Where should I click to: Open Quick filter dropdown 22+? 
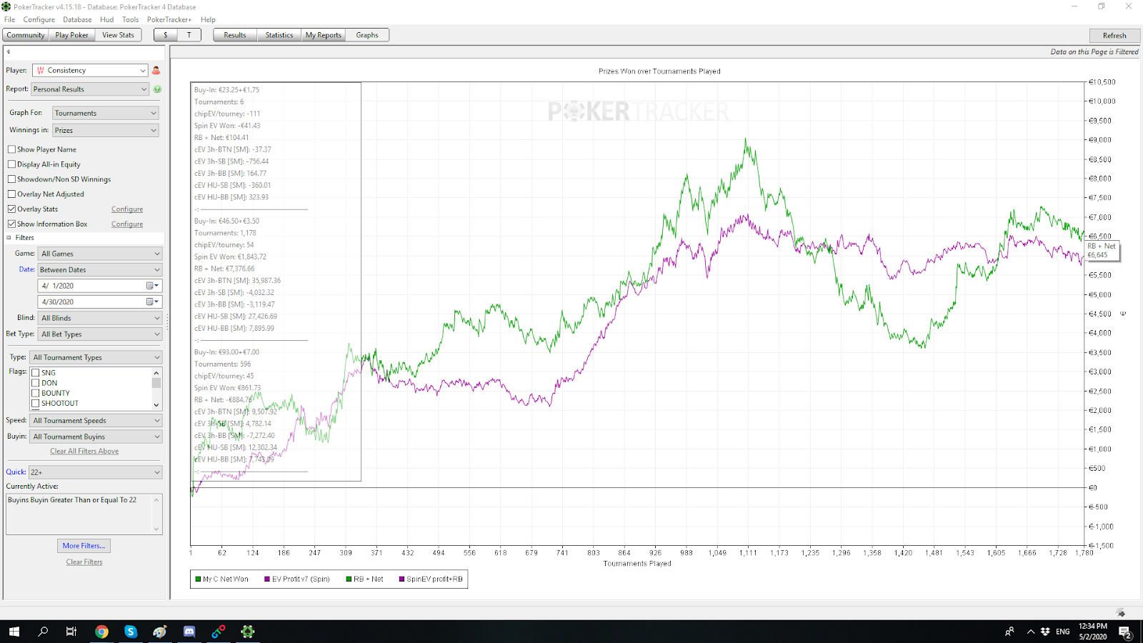(x=96, y=472)
